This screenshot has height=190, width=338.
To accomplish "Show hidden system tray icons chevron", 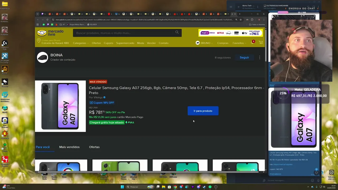I will 308,187.
